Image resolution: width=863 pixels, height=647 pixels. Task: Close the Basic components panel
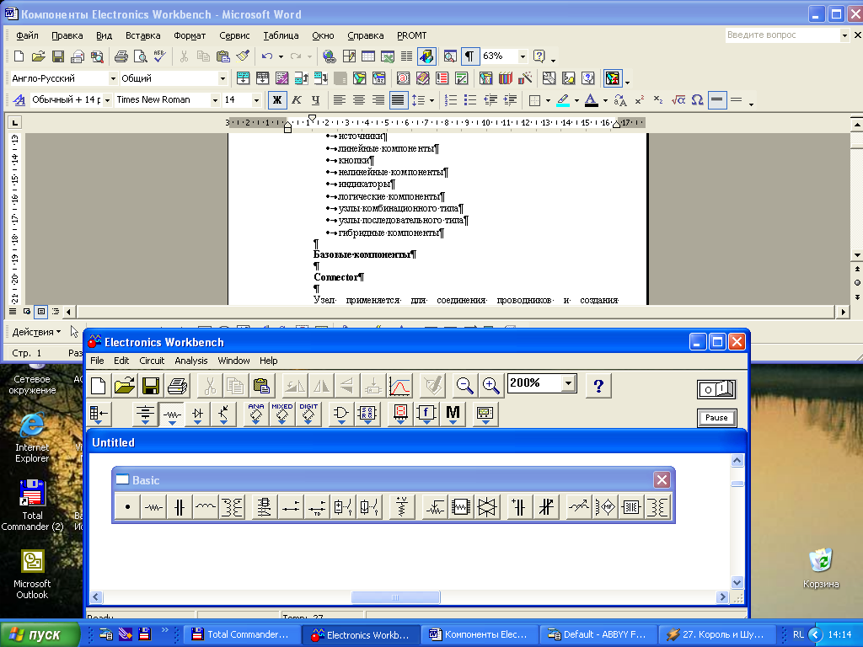coord(662,479)
